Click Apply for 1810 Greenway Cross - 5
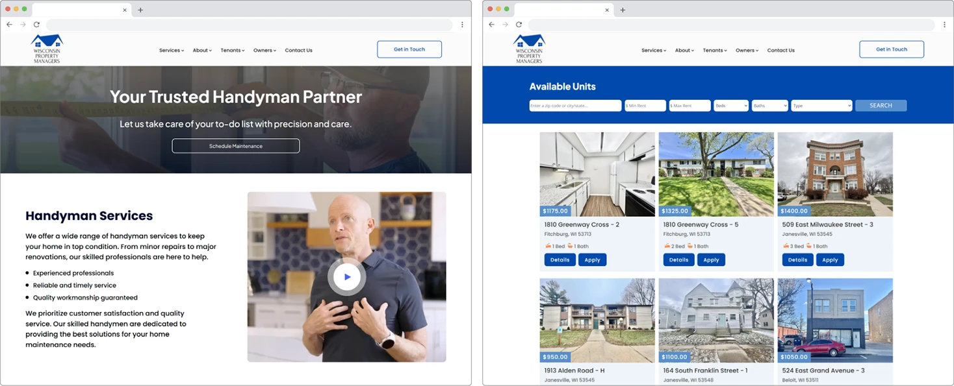The width and height of the screenshot is (954, 386). pos(711,259)
